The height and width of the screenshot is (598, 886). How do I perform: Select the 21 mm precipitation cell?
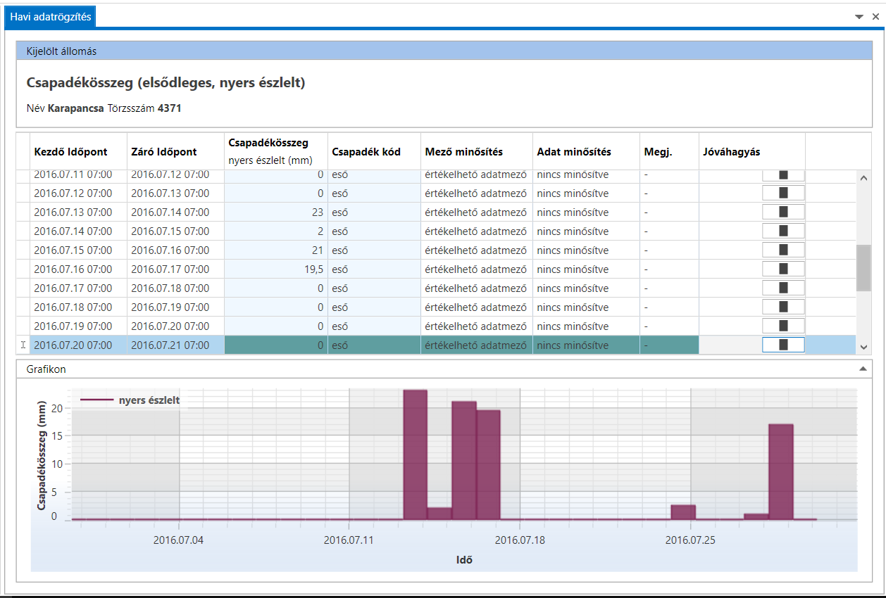276,250
